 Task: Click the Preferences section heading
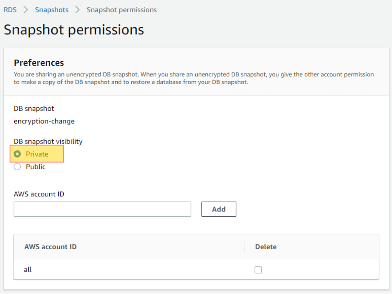click(x=39, y=63)
